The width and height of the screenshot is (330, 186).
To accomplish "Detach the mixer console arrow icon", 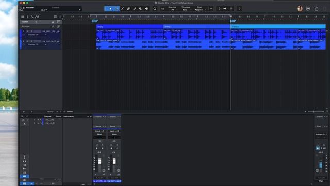I will click(27, 116).
